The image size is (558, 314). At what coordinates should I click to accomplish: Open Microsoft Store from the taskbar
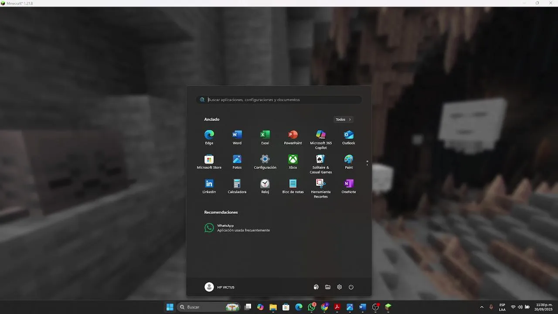click(x=286, y=307)
